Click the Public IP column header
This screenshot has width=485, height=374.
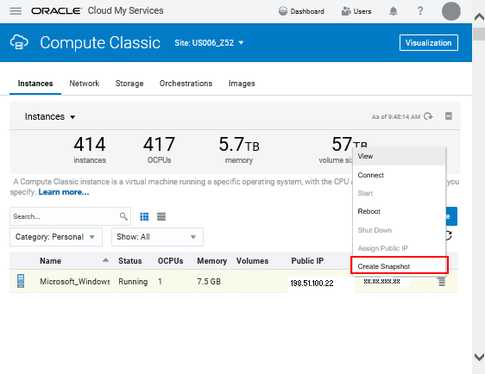(307, 261)
